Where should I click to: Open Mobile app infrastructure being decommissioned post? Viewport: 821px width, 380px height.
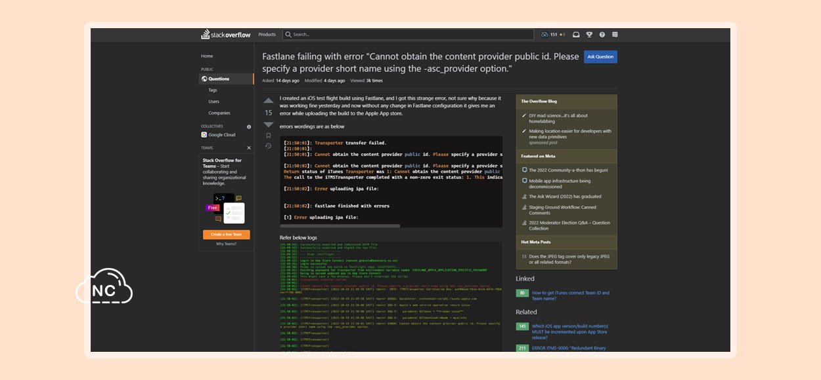coord(560,183)
